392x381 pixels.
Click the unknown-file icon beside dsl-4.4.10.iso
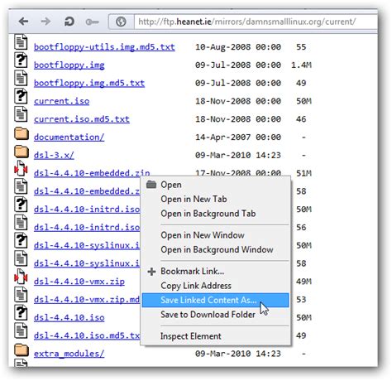[x=21, y=312]
